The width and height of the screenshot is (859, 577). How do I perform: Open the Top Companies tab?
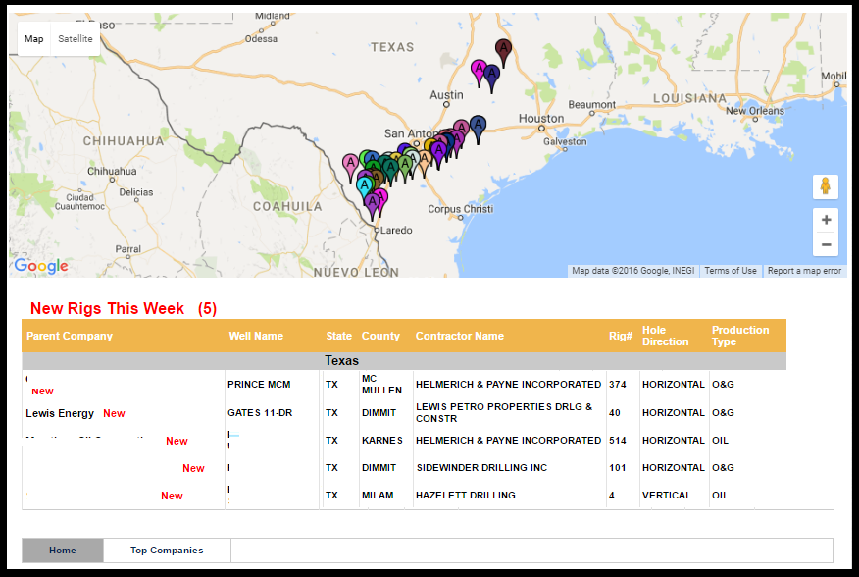click(x=167, y=551)
